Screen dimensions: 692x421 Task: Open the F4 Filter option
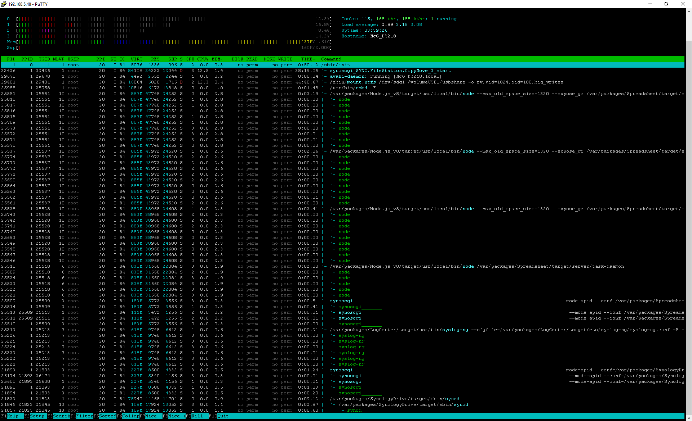[x=84, y=416]
